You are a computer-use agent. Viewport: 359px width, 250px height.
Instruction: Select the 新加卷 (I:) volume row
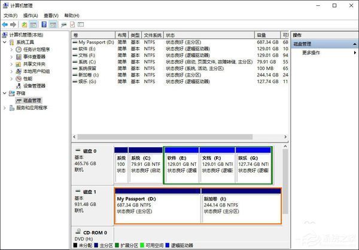[x=180, y=75]
